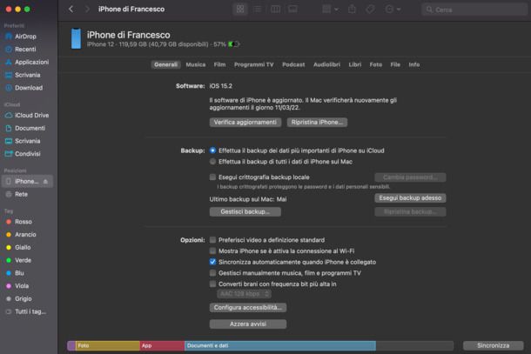
Task: Go forward with the right chevron
Action: 87,10
